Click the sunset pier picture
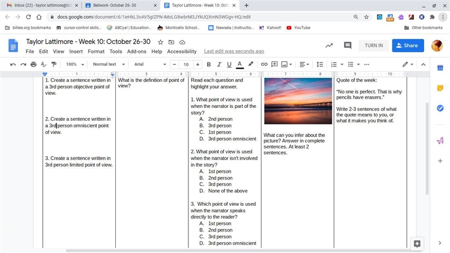Screen dimensions: 450x253 tap(298, 101)
